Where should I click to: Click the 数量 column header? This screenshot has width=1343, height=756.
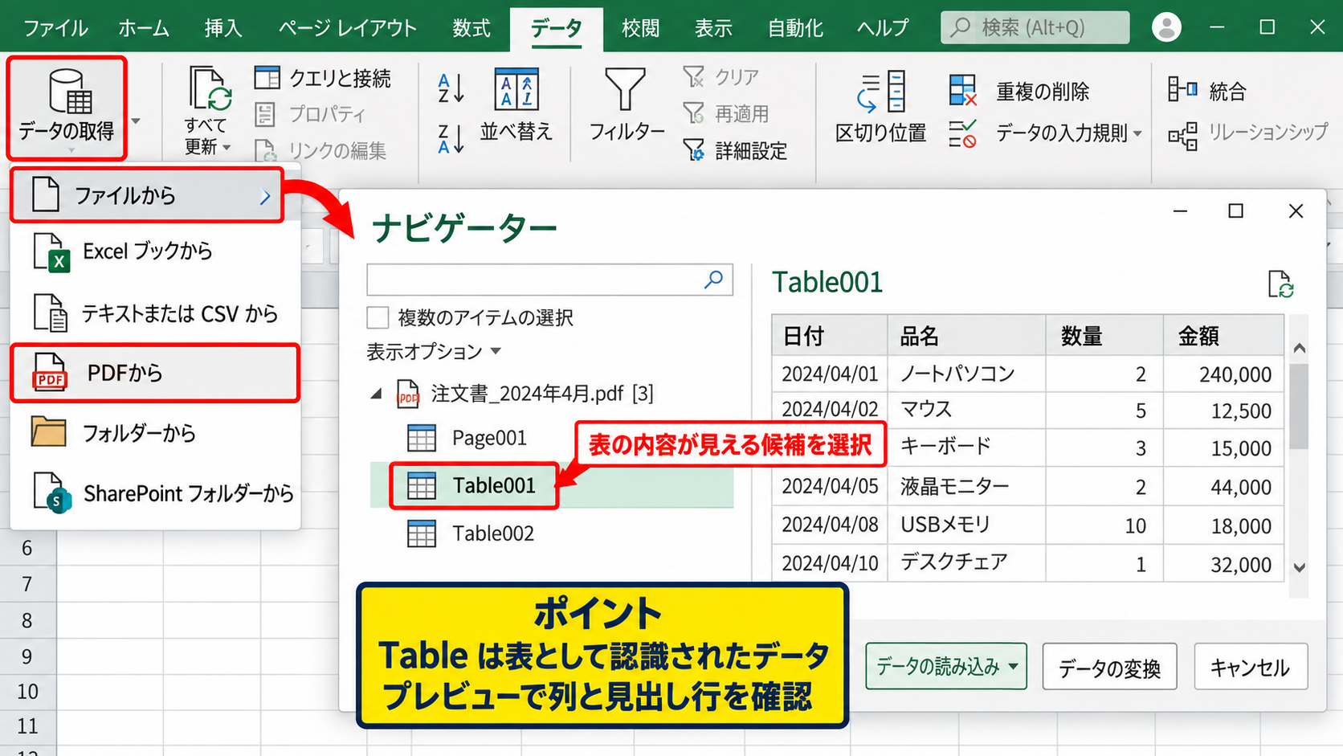1104,335
